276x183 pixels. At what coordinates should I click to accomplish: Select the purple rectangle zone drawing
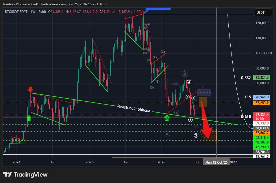point(204,93)
